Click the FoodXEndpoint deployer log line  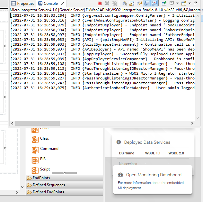pos(102,25)
